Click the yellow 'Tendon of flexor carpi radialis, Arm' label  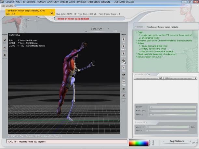pos(25,11)
